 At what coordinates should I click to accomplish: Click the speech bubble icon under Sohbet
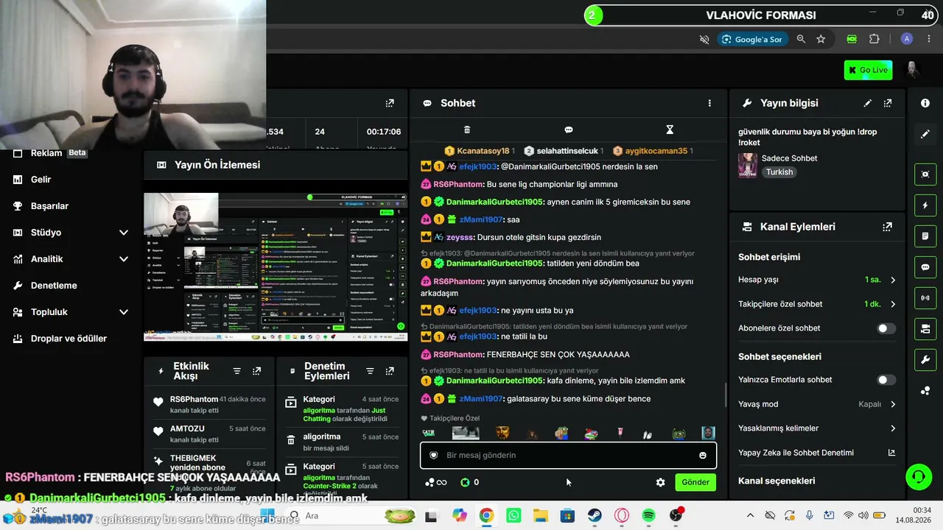[x=569, y=130]
